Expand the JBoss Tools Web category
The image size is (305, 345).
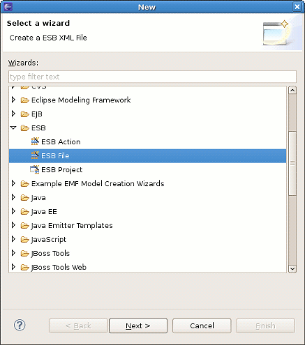pyautogui.click(x=13, y=267)
